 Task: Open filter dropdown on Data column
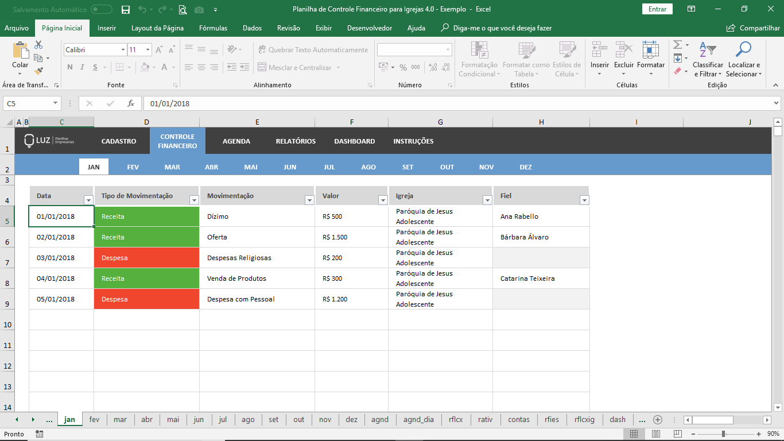(88, 200)
